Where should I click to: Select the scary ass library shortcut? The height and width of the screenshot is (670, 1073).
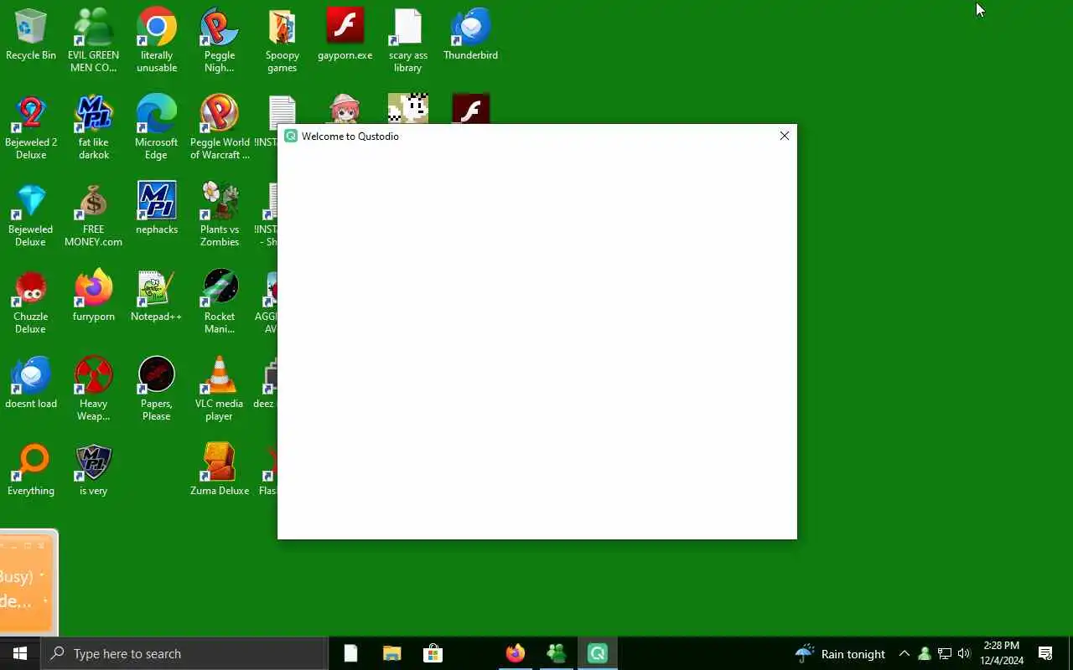click(x=408, y=40)
